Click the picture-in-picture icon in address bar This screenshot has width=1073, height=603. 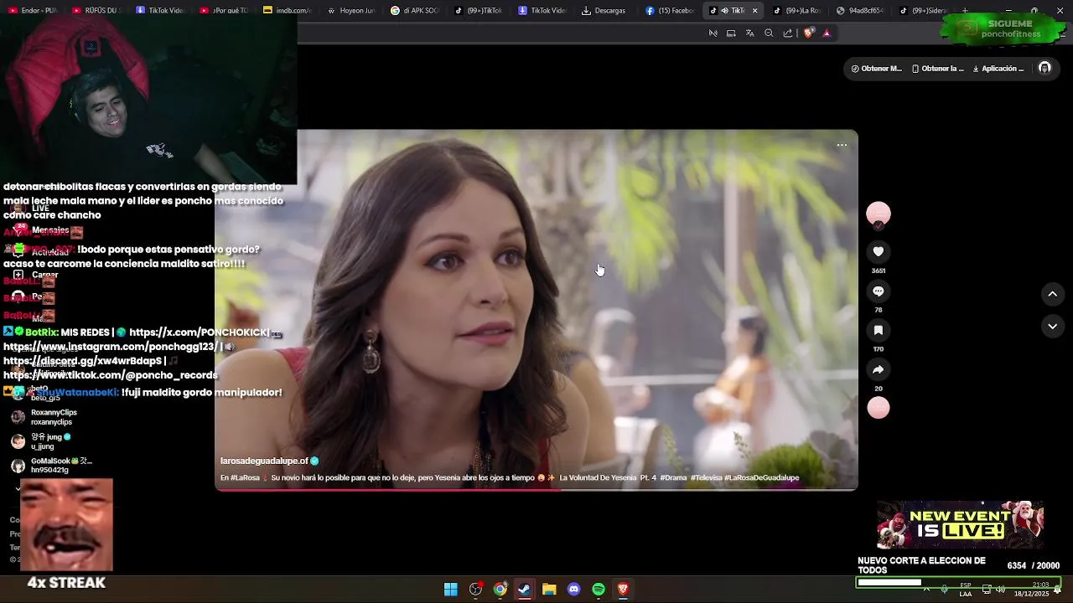pos(731,33)
